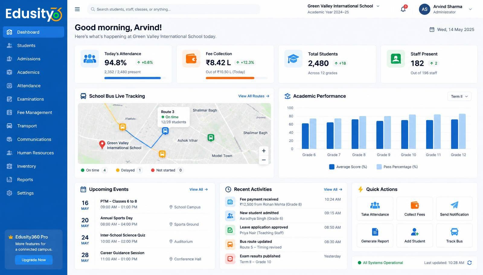
Task: Click the Send Notification quick action
Action: click(454, 209)
